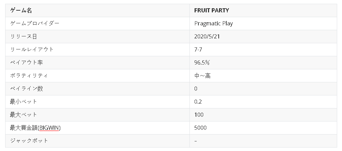This screenshot has width=342, height=151.
Task: Click the ジャックポット row label
Action: click(x=29, y=141)
